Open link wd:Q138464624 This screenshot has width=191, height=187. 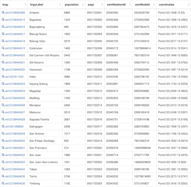pos(15,91)
